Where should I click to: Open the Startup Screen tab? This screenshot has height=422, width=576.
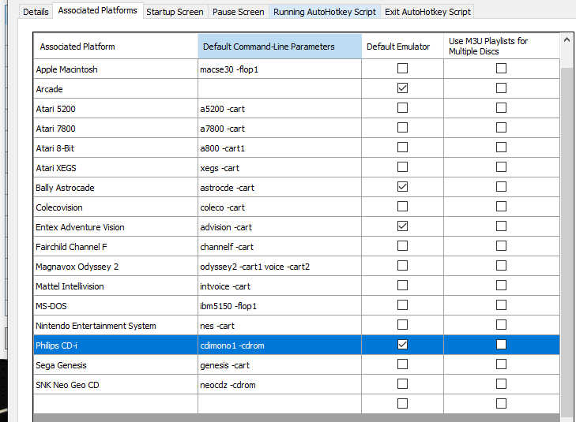[175, 12]
